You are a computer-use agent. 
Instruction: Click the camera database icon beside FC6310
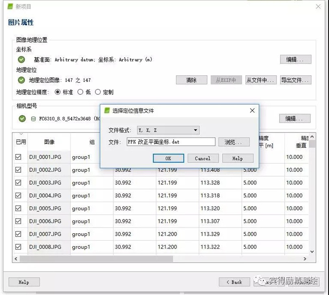33,119
